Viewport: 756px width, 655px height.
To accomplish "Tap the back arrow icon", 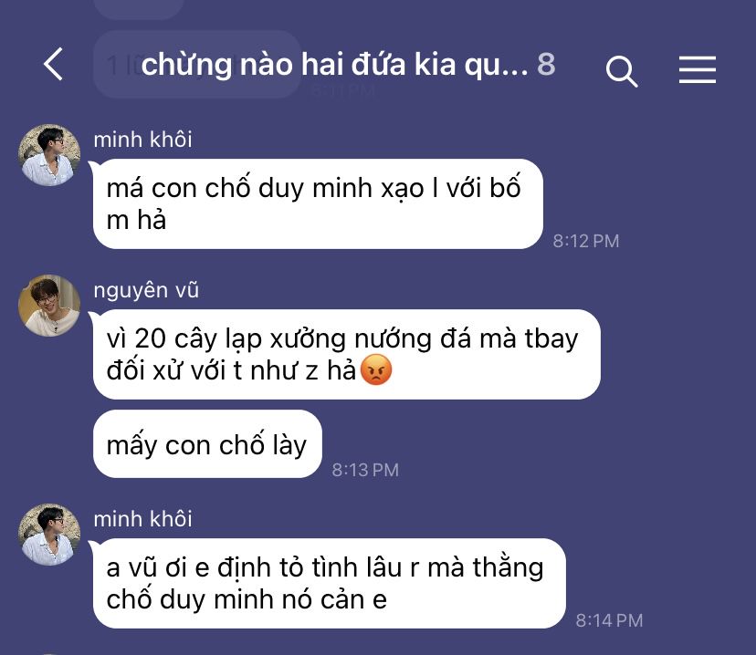I will click(54, 64).
